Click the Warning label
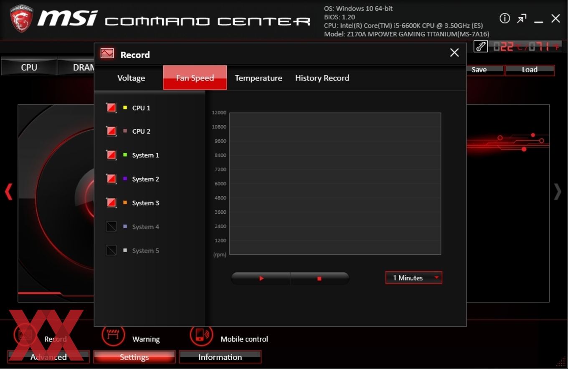Image resolution: width=568 pixels, height=369 pixels. click(146, 339)
